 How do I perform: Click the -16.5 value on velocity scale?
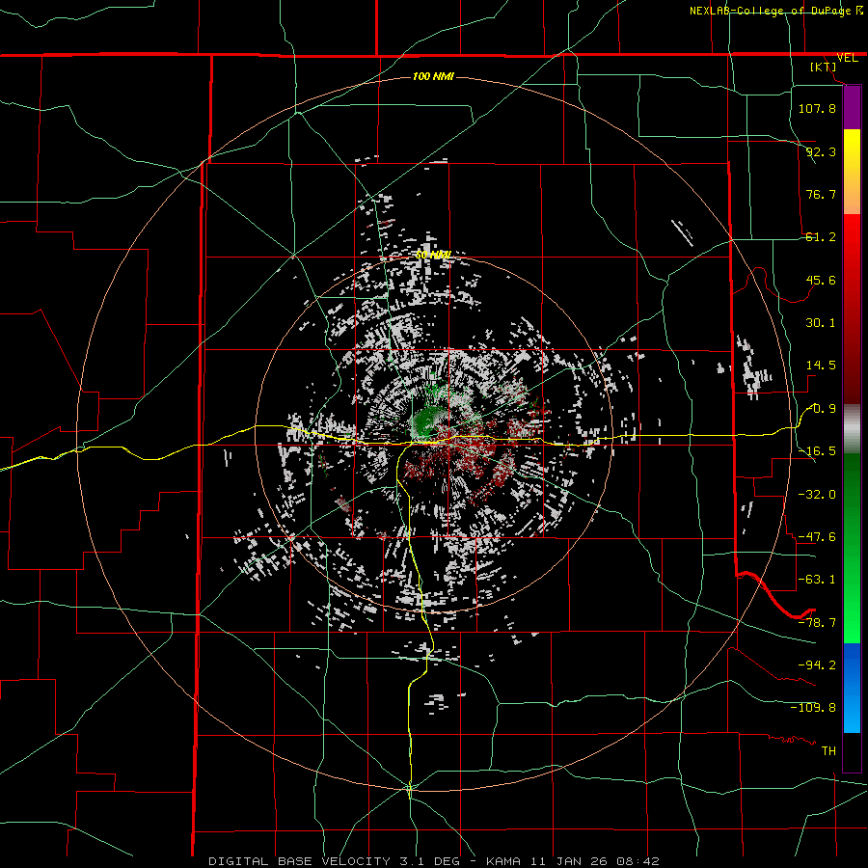(x=817, y=451)
